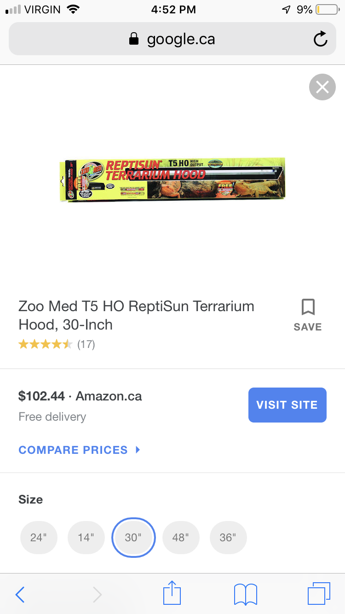
Task: Tap the Visit Site button
Action: tap(287, 405)
